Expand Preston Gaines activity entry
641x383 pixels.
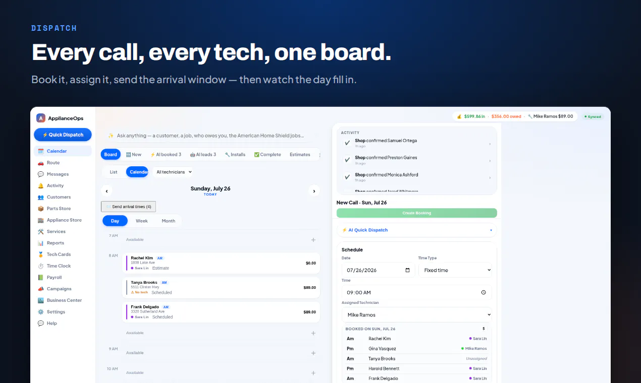point(417,160)
